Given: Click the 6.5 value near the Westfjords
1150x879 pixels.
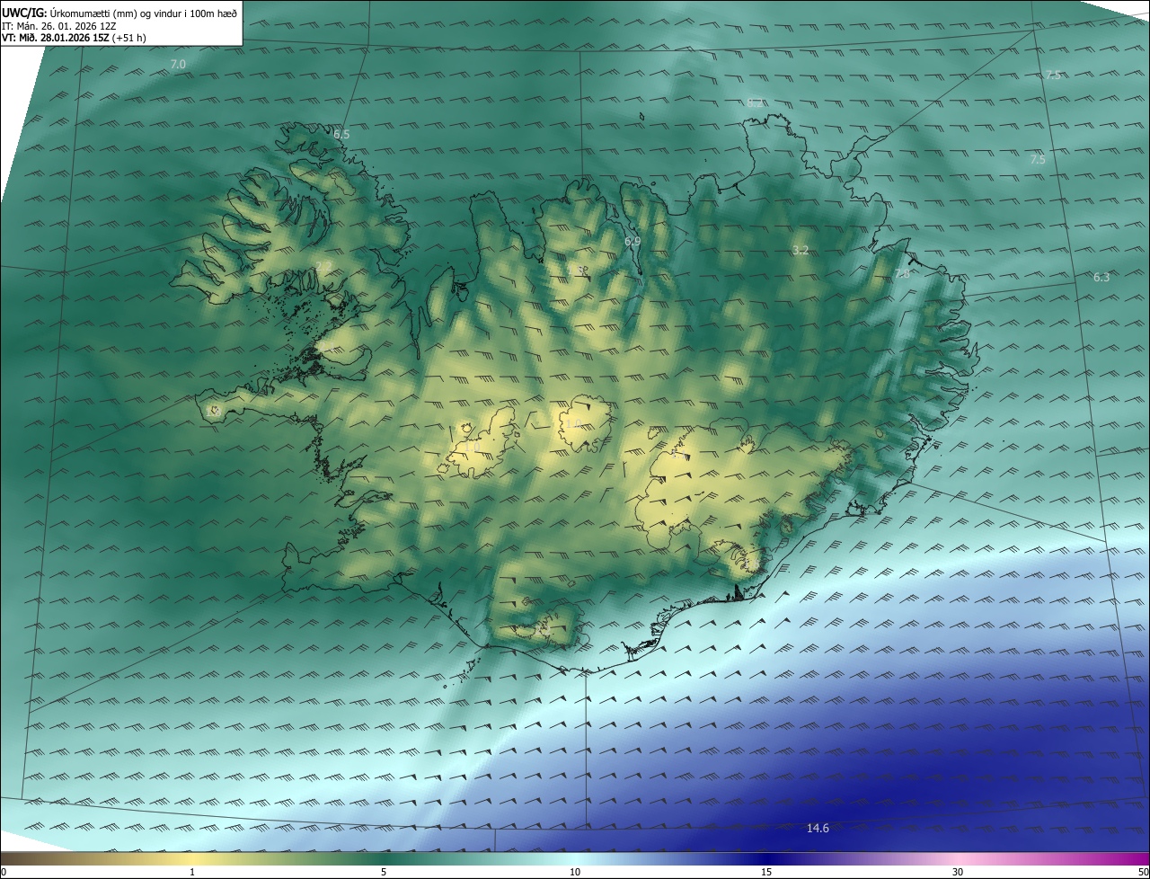Looking at the screenshot, I should pyautogui.click(x=341, y=134).
